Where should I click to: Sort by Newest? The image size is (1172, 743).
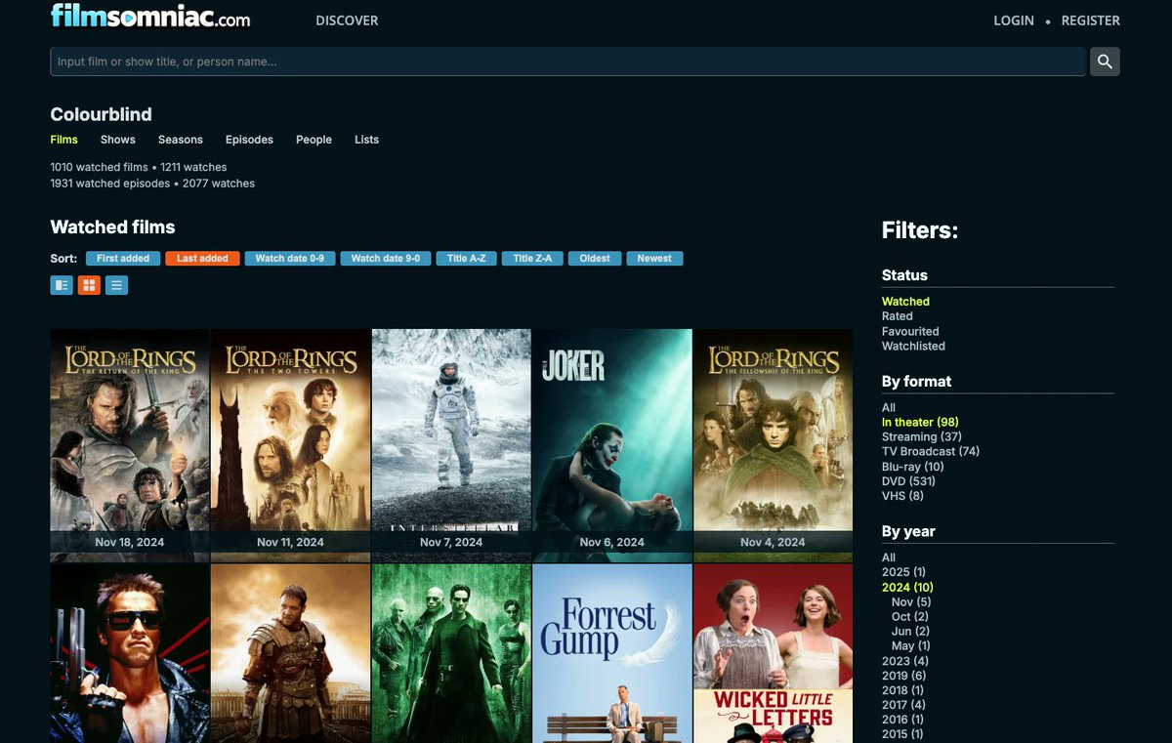(x=654, y=259)
